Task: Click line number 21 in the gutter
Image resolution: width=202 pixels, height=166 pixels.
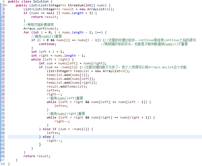Action: coord(3,59)
